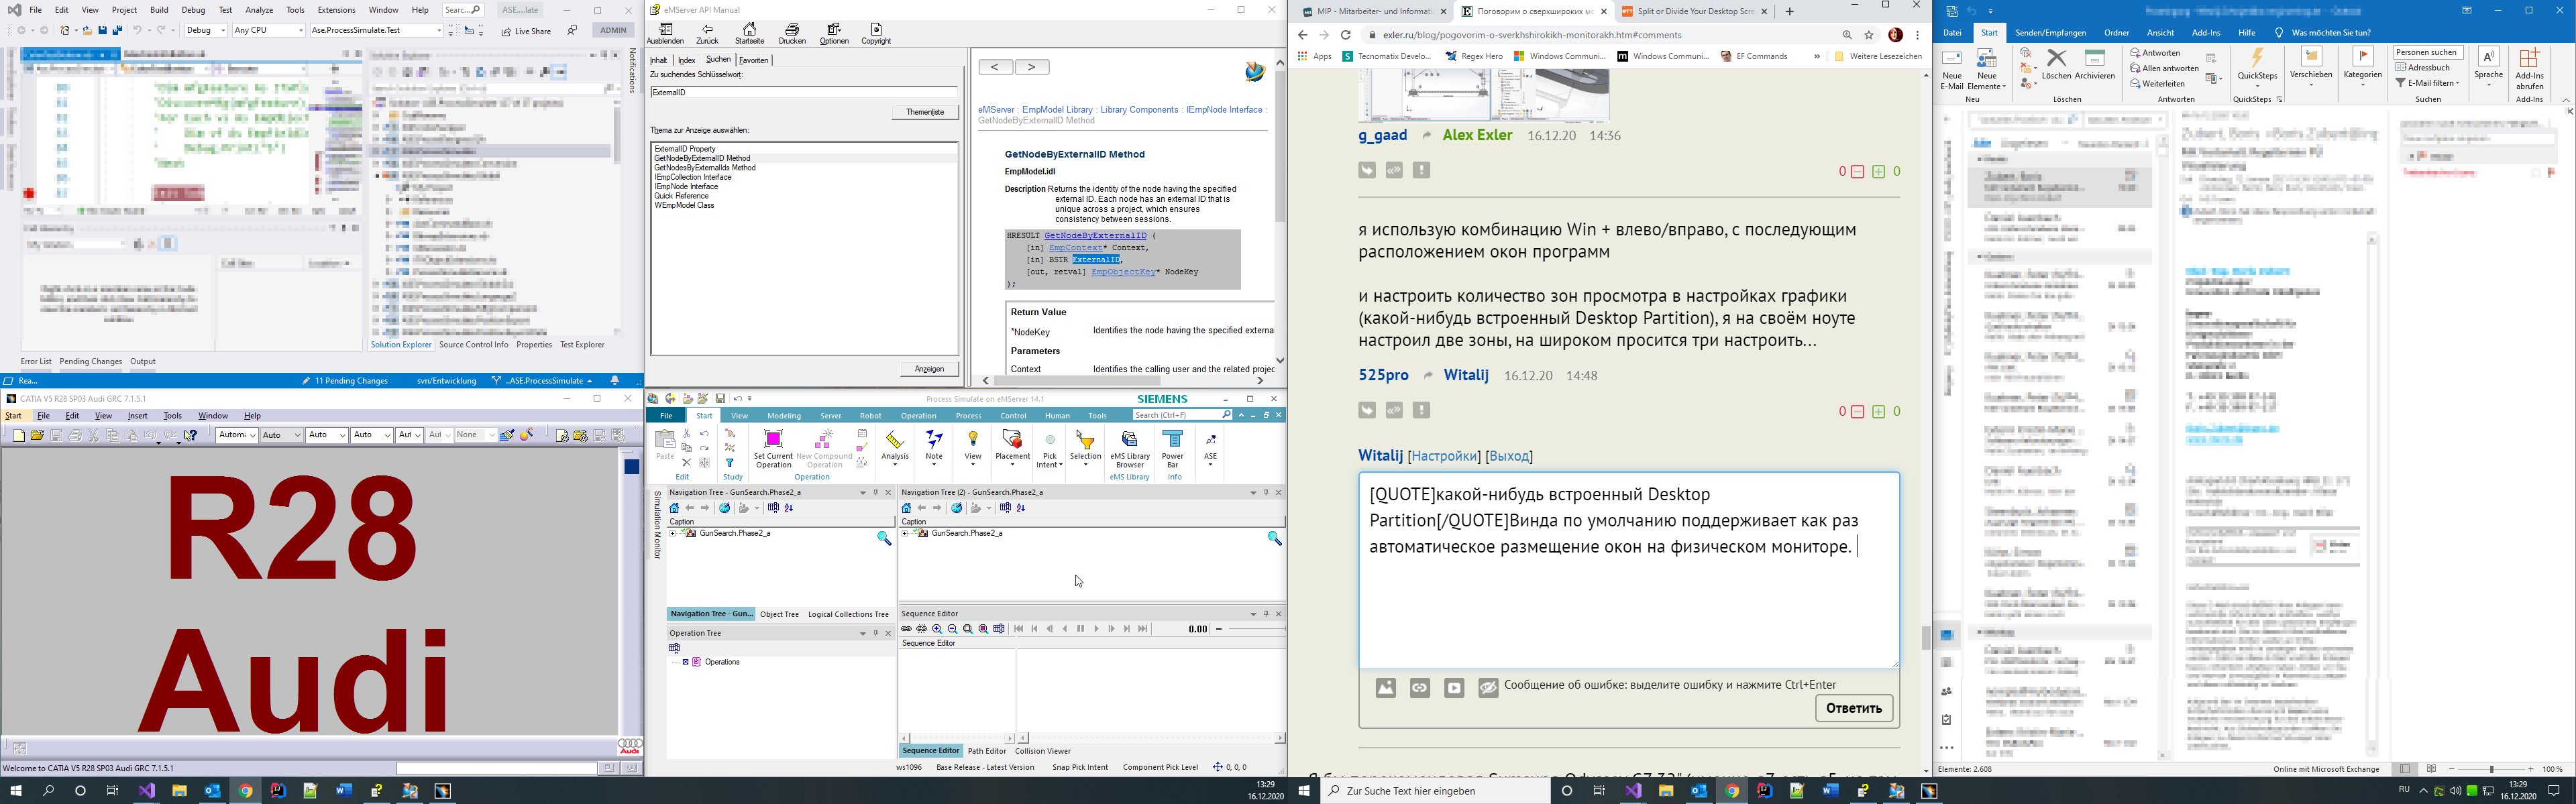Viewport: 2576px width, 804px height.
Task: Click Outlook zoom slider in status bar
Action: coord(2492,769)
